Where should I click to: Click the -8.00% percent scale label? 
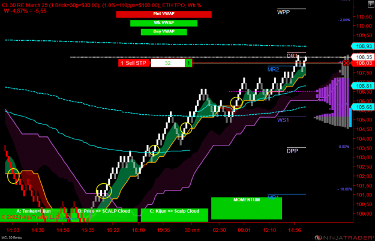pyautogui.click(x=343, y=147)
